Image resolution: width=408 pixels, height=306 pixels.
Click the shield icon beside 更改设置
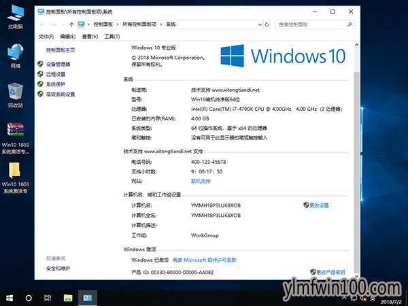(x=306, y=205)
